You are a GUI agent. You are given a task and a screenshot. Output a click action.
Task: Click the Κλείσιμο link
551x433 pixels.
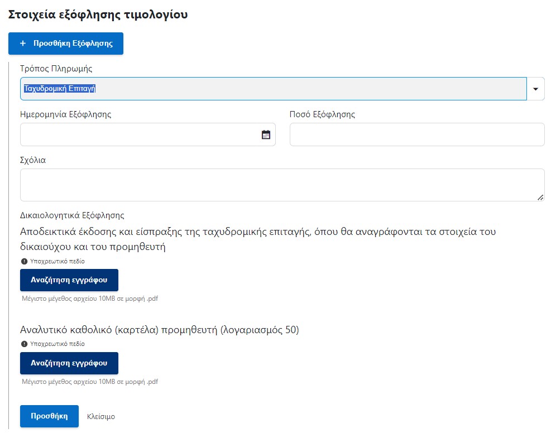(101, 416)
